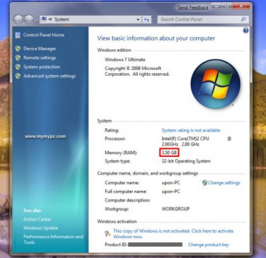This screenshot has height=258, width=266.
Task: Click the '3.50 GB' memory value
Action: point(169,153)
